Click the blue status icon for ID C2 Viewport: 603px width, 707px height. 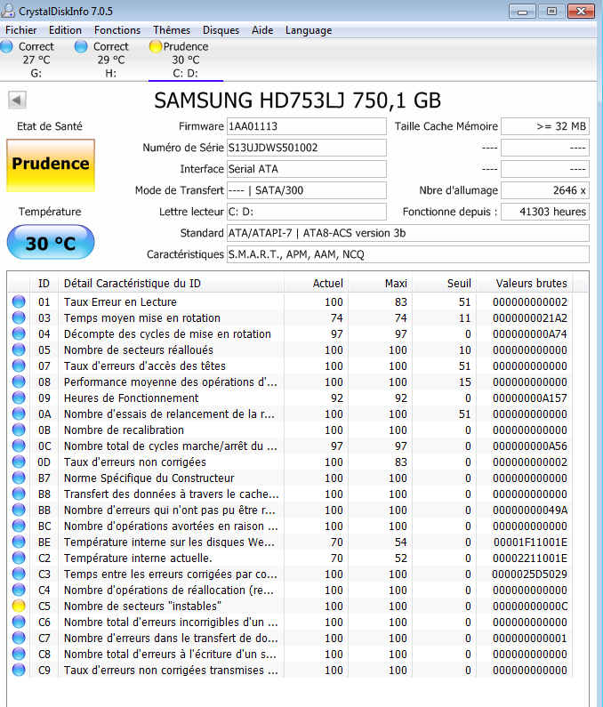point(19,558)
